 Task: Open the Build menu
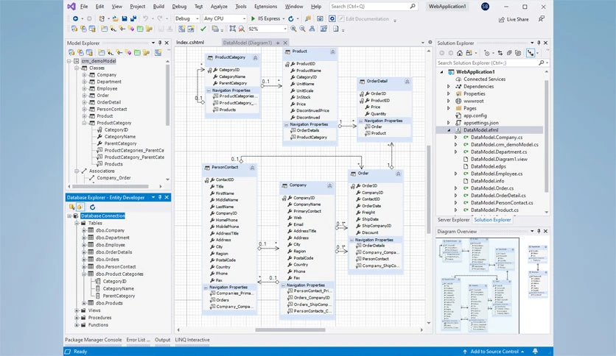pos(158,7)
